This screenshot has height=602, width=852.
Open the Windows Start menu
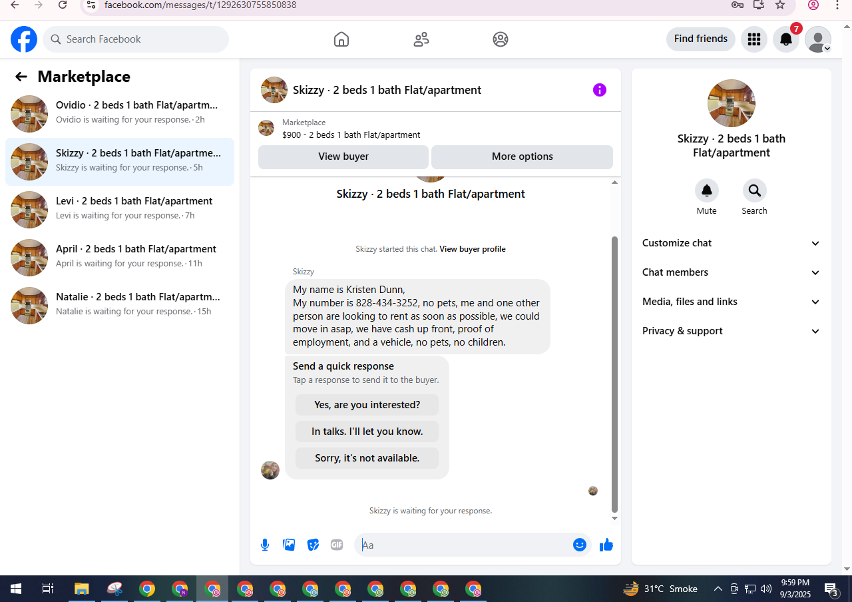[x=16, y=589]
